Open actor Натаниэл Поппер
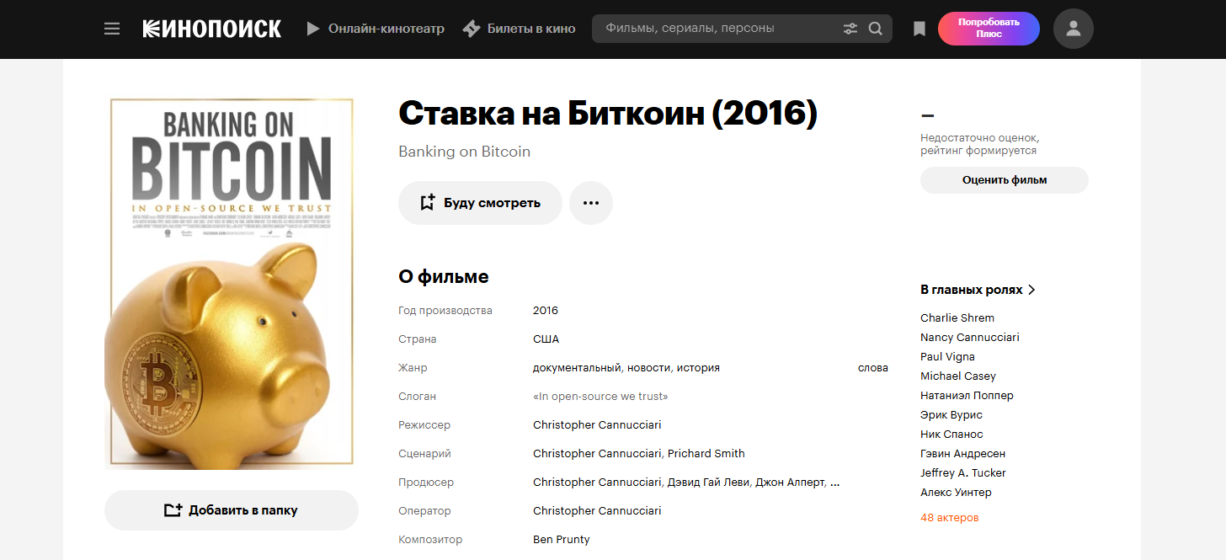Image resolution: width=1226 pixels, height=560 pixels. tap(967, 396)
